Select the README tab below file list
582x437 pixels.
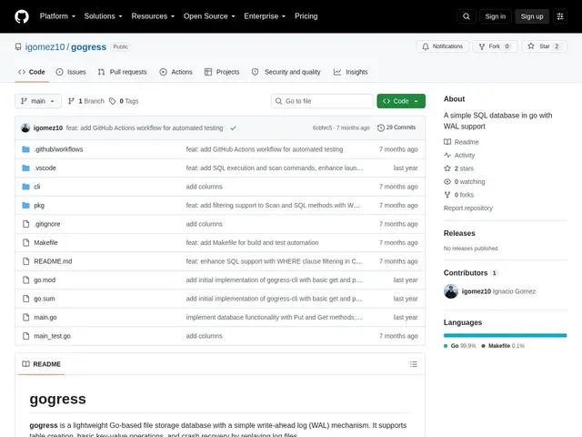pos(41,364)
